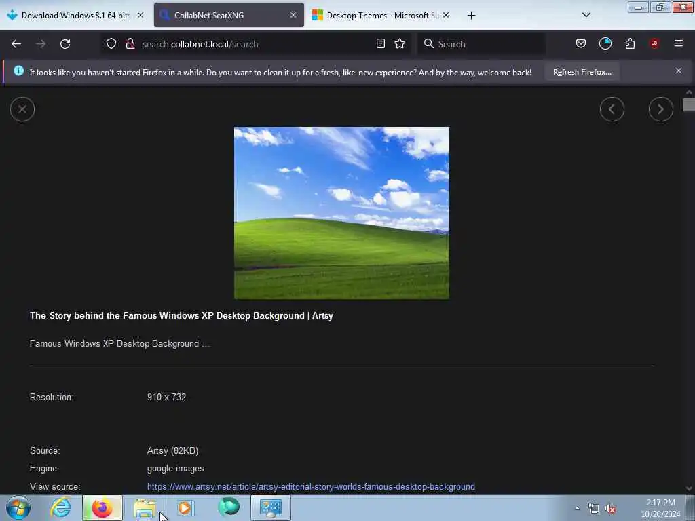Open the artsy.net view source link
Image resolution: width=695 pixels, height=521 pixels.
(x=311, y=486)
